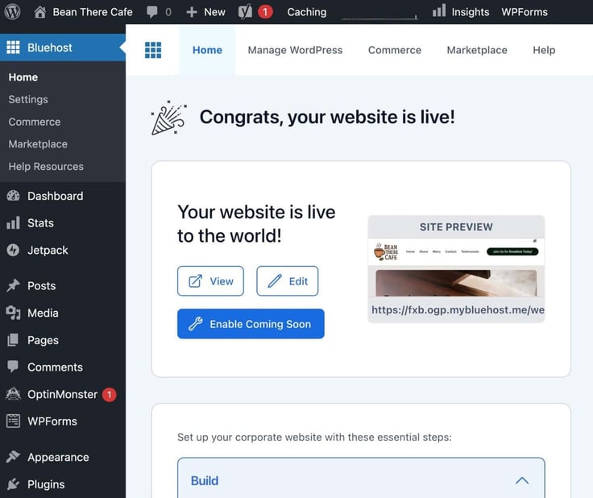The image size is (593, 498).
Task: Click the Plugins plug icon
Action: point(13,484)
